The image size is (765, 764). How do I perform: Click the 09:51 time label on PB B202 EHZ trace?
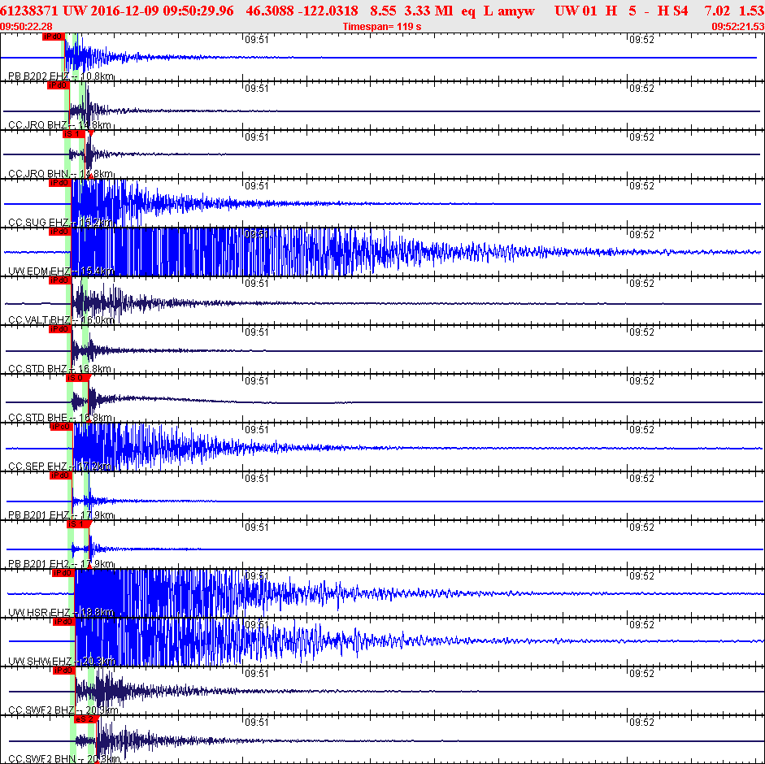pyautogui.click(x=257, y=40)
